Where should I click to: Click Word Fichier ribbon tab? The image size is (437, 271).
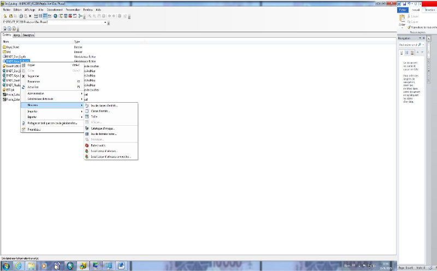click(x=403, y=10)
